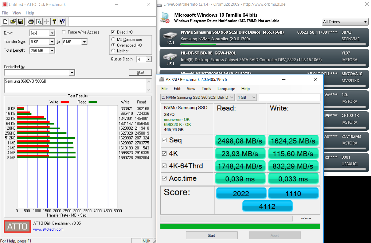Click the AS SSD Abort button
This screenshot has height=243, width=371.
tap(275, 235)
